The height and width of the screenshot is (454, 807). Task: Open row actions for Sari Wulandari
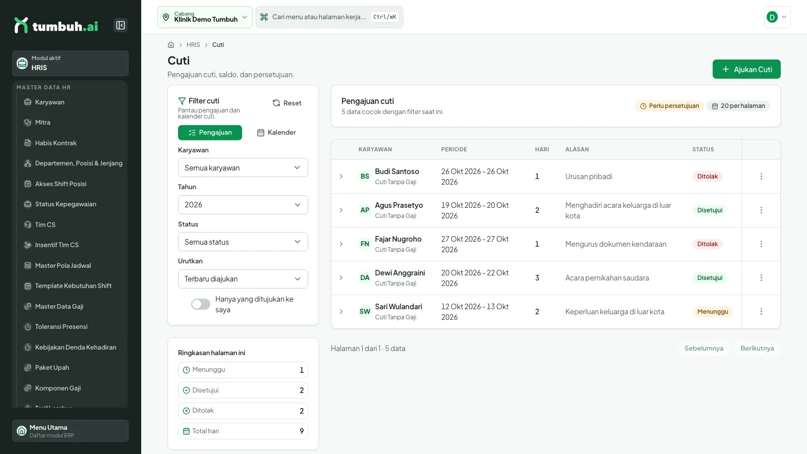coord(761,312)
